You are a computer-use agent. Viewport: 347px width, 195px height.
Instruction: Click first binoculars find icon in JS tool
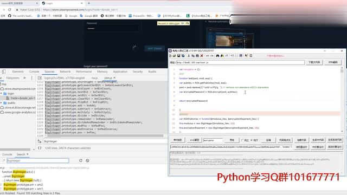pyautogui.click(x=217, y=56)
